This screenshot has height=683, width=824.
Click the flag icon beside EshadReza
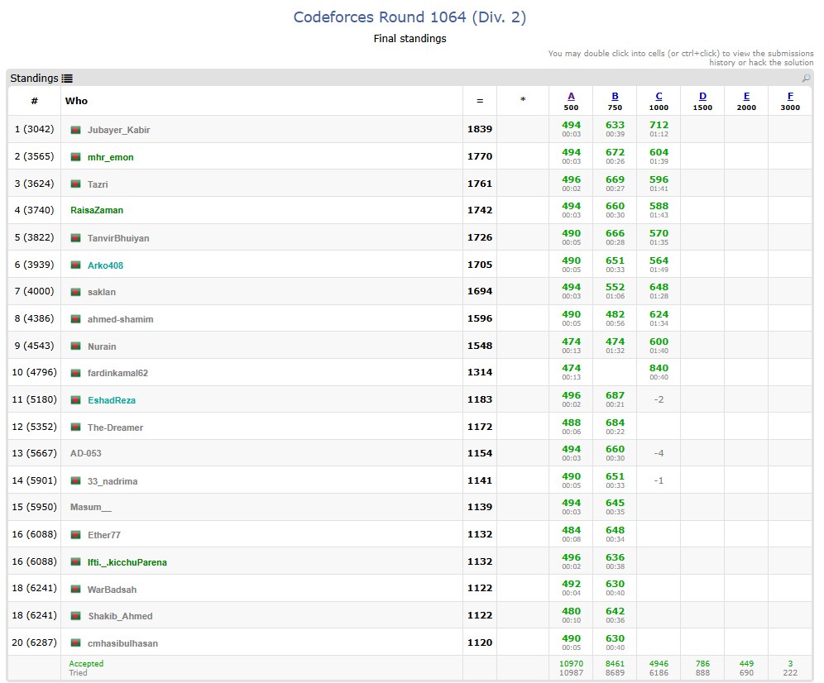(x=75, y=400)
